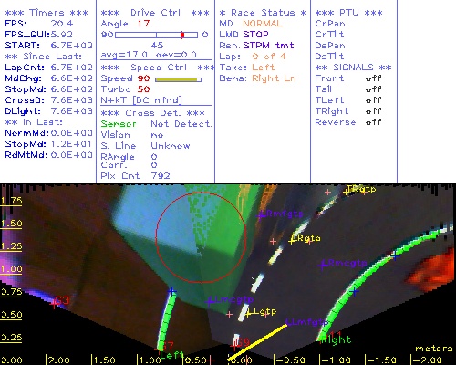Select the Drive Ctrl section header
Viewport: 456px width, 365px height.
(155, 13)
